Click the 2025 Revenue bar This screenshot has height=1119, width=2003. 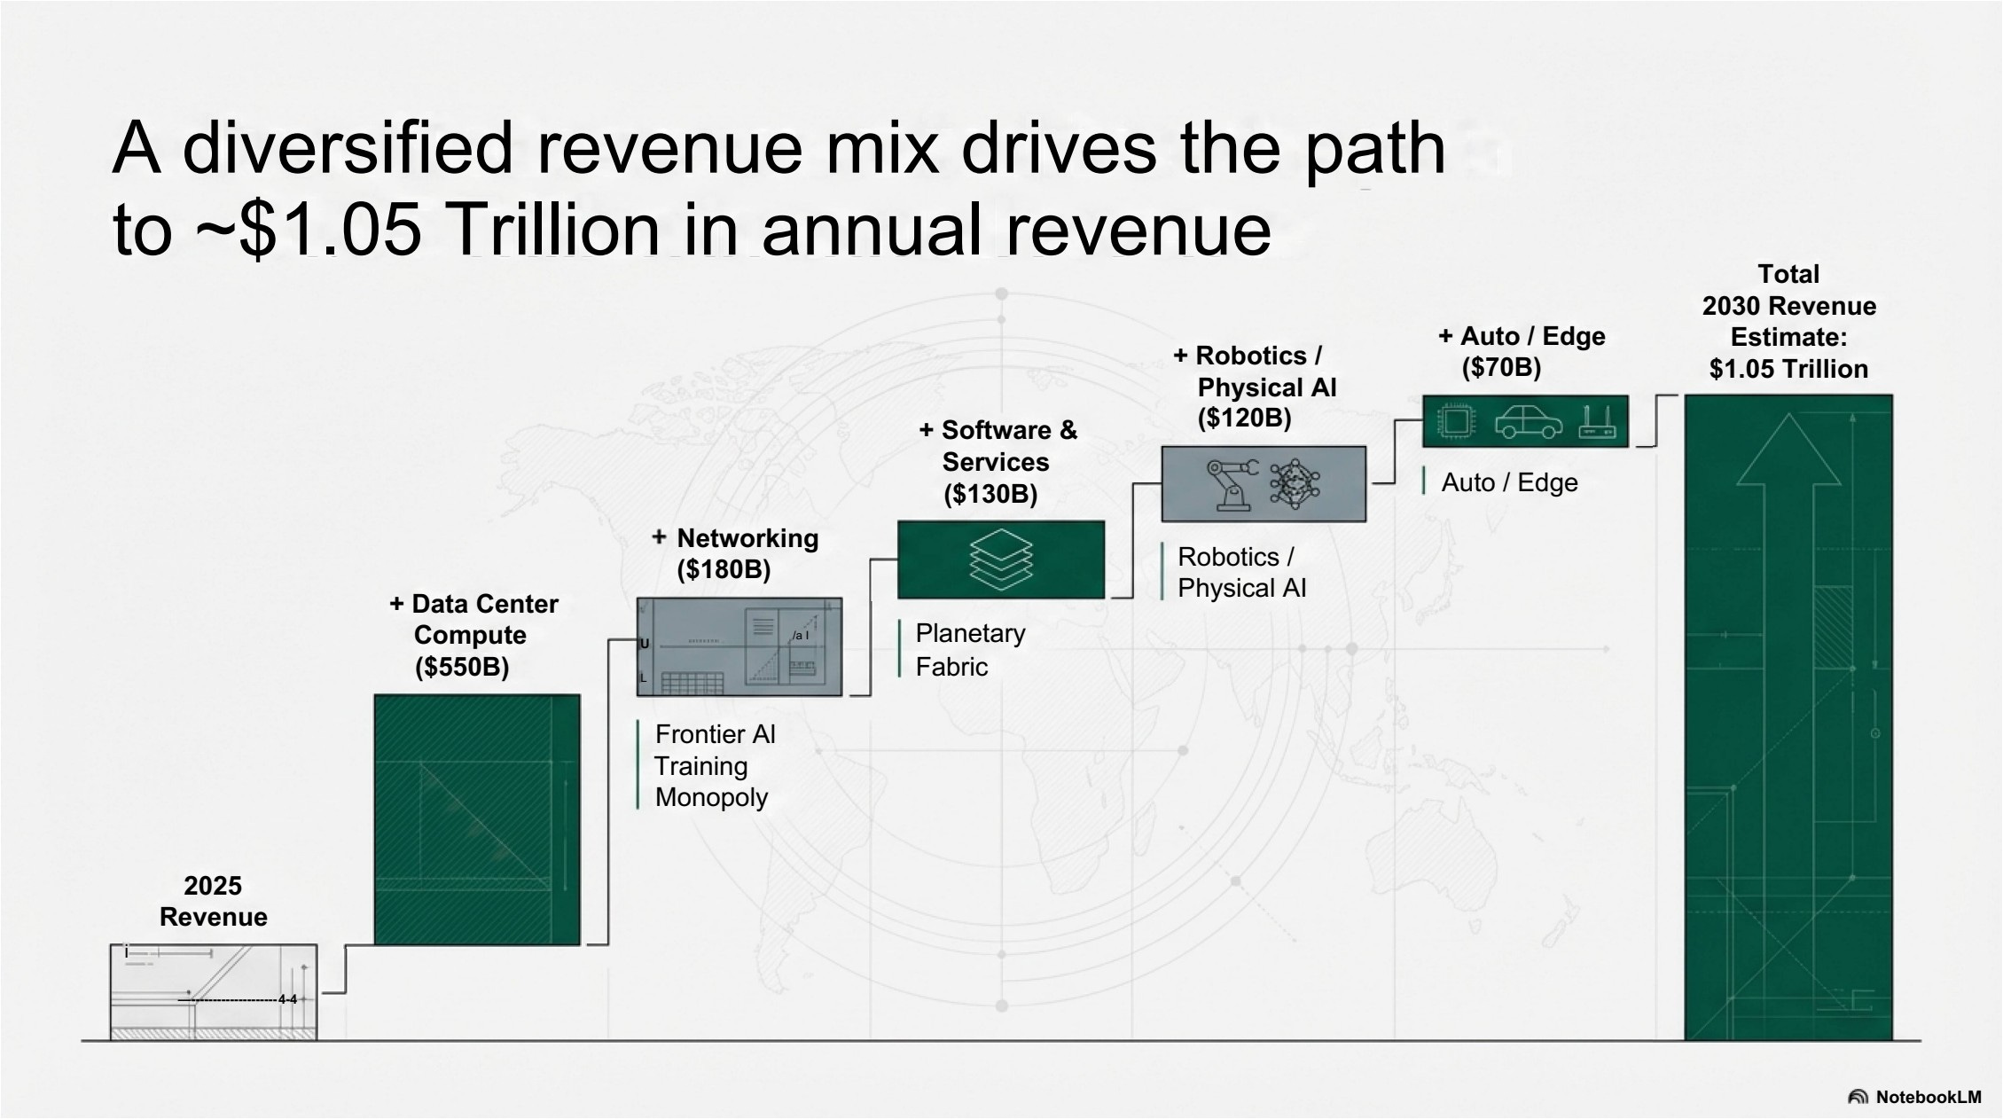(x=213, y=991)
